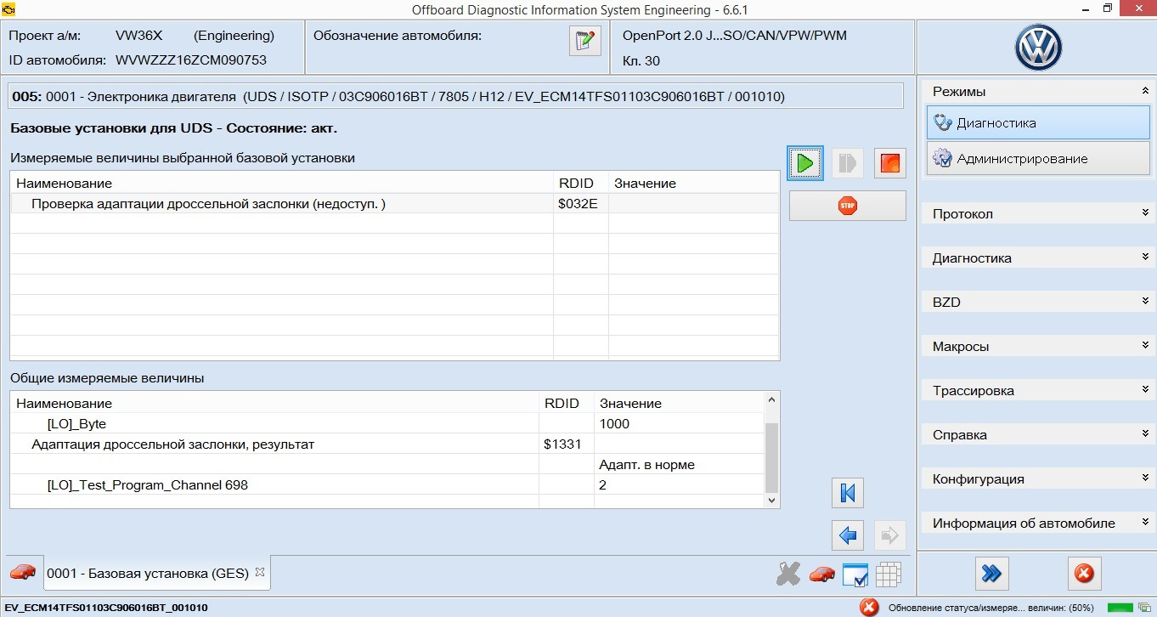Click the grid table icon
The width and height of the screenshot is (1157, 617).
[x=888, y=575]
